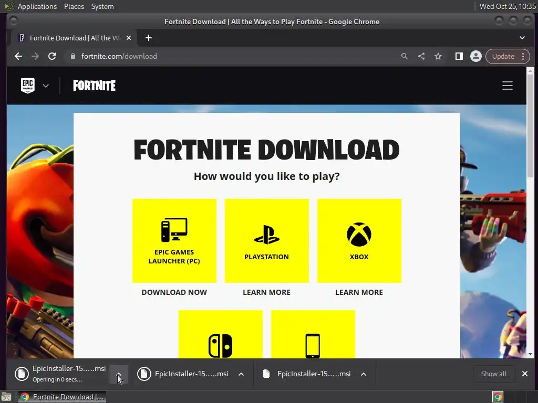Close the downloads bar
The height and width of the screenshot is (403, 538).
pos(525,374)
